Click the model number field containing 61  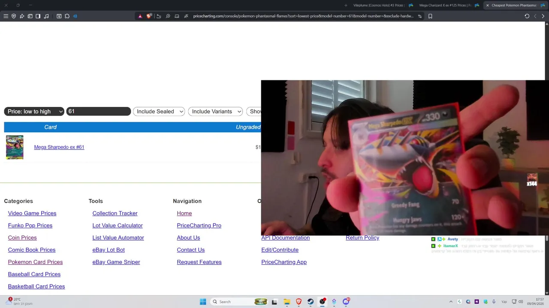(x=98, y=111)
